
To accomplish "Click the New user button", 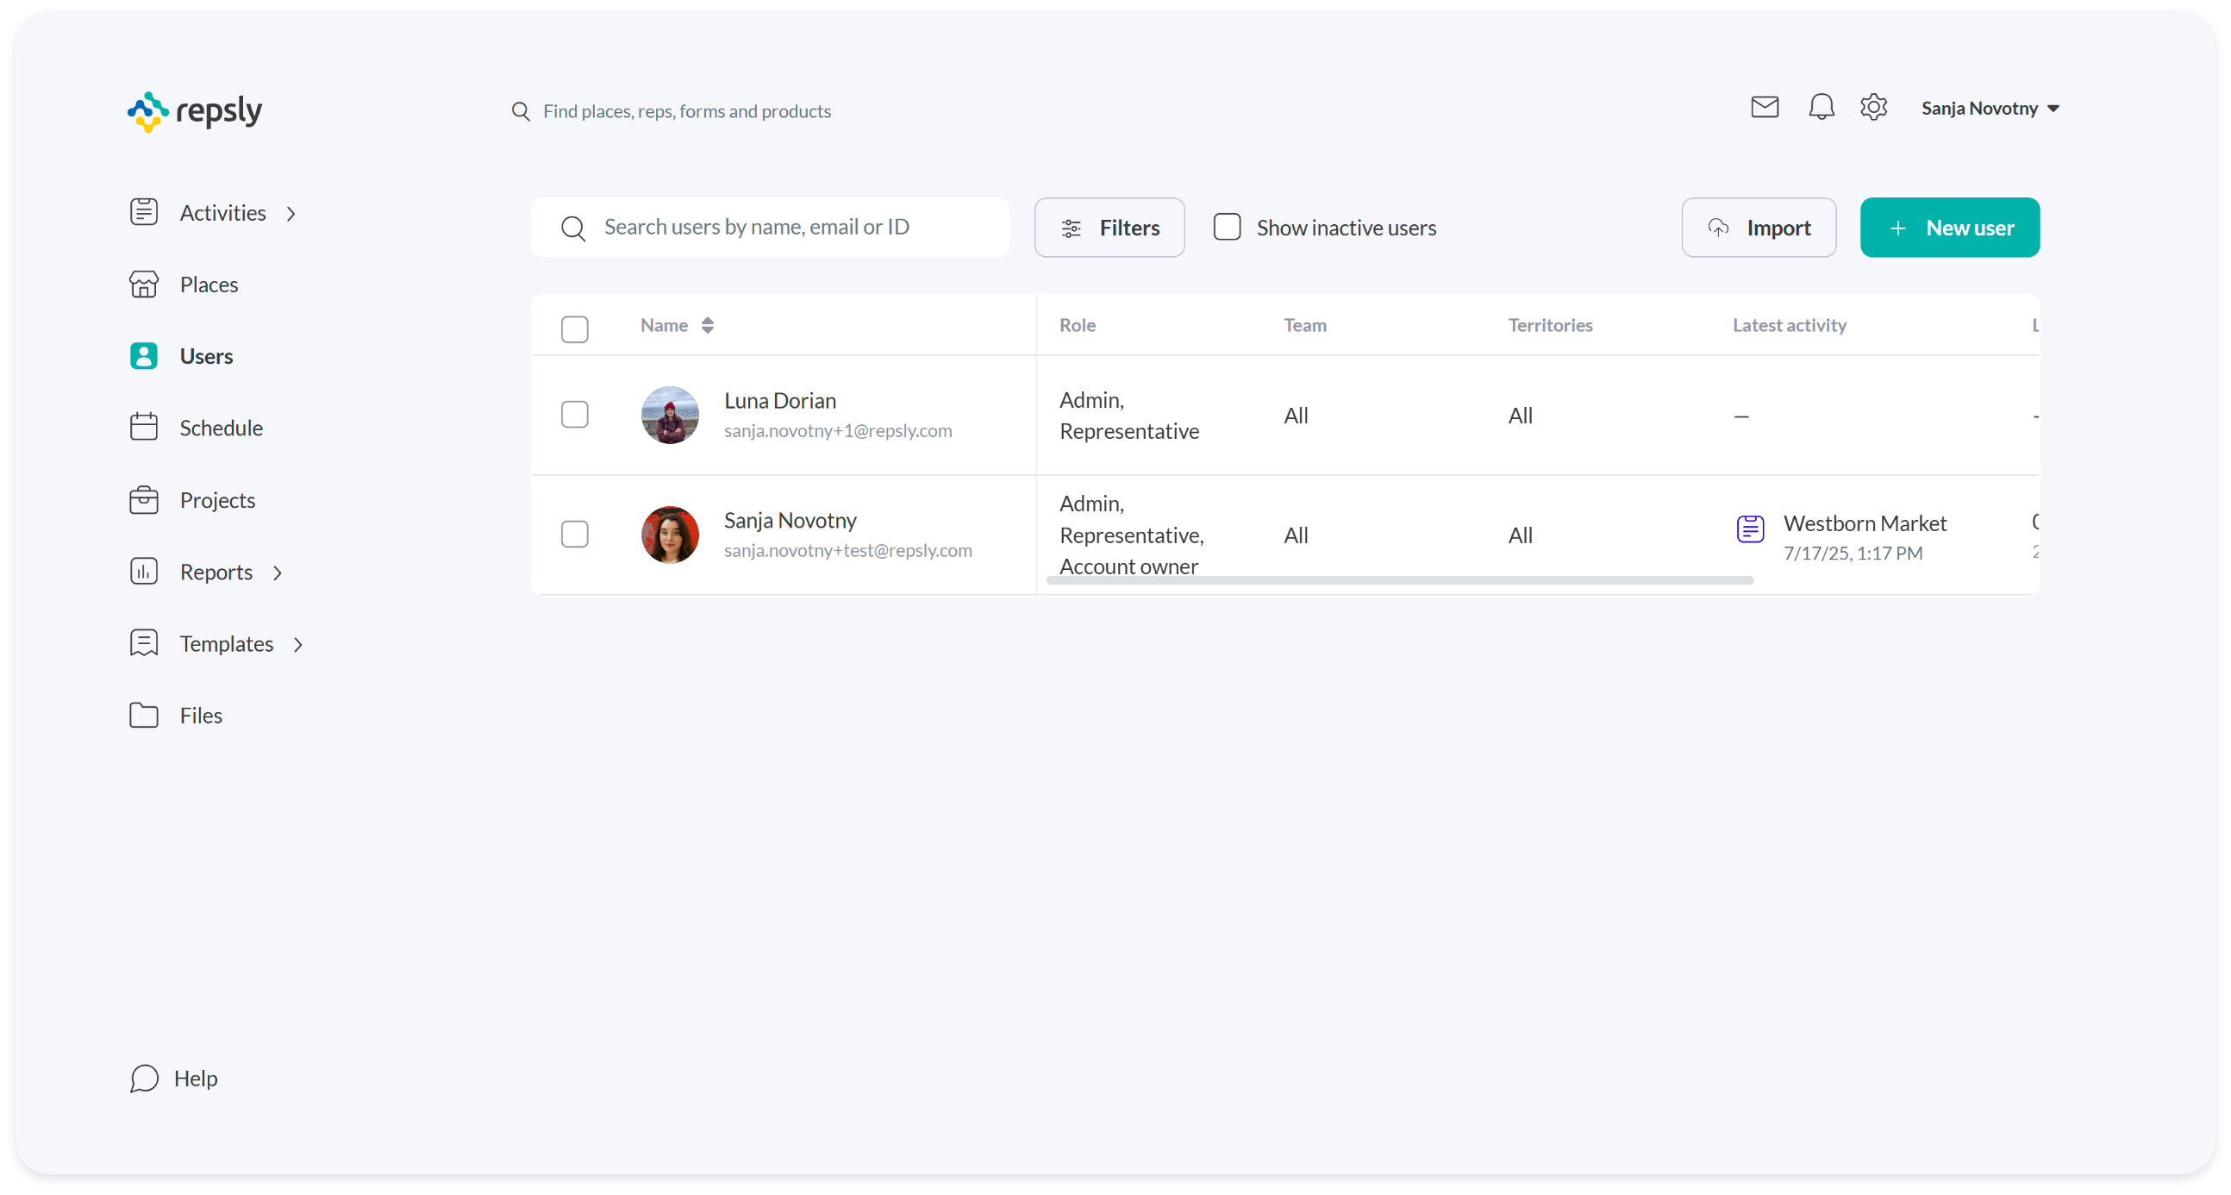I will [x=1948, y=228].
